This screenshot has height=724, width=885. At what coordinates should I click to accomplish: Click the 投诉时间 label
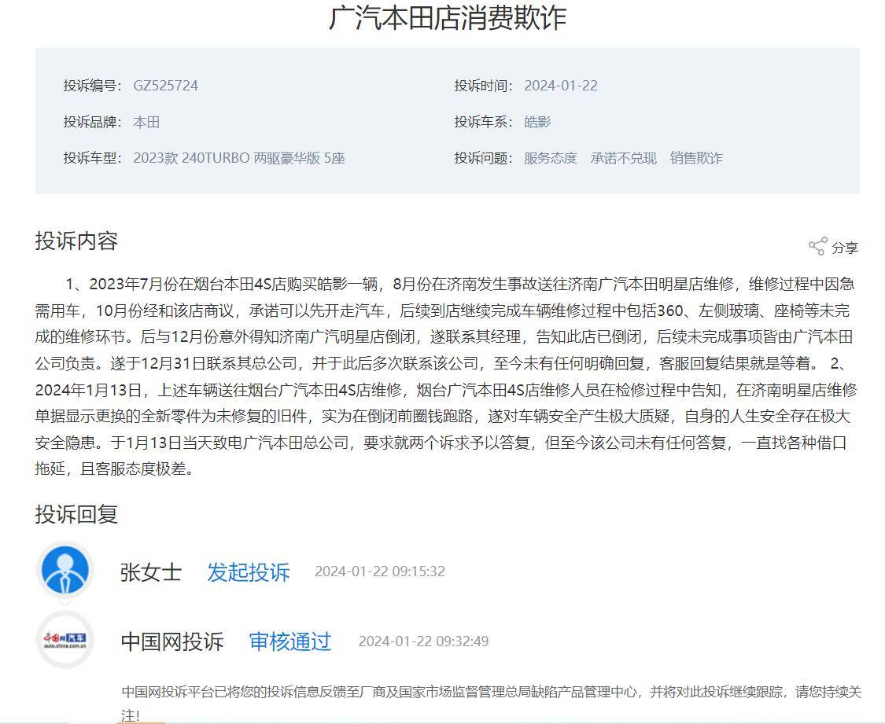(x=484, y=86)
